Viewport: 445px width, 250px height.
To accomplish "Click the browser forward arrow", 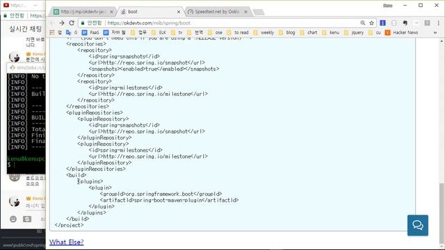I will coord(62,23).
